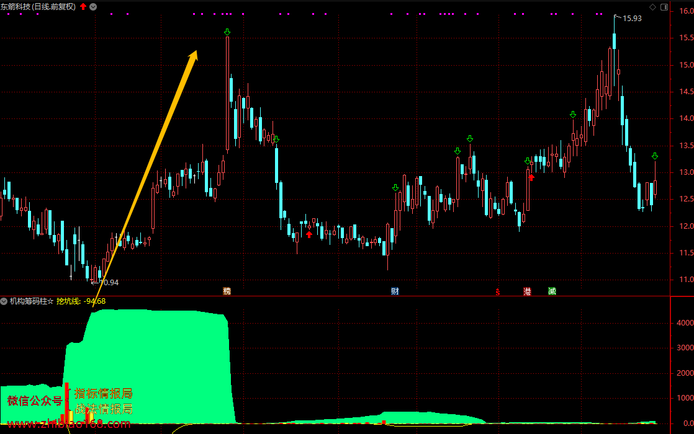Click the 13.0 price axis label
This screenshot has height=434, width=694.
[687, 172]
